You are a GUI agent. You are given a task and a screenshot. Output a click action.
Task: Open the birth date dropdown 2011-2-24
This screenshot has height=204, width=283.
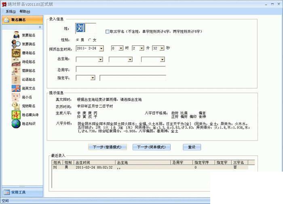coord(101,49)
